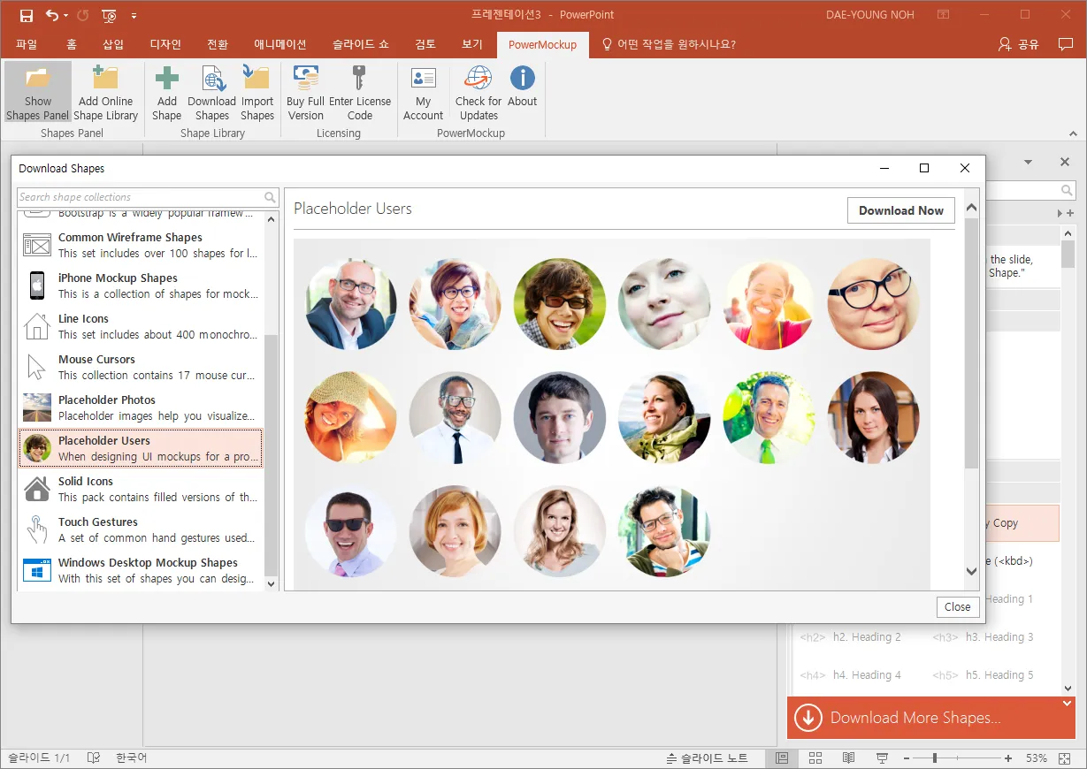Switch to reading view in status bar
Viewport: 1087px width, 769px height.
pos(848,758)
